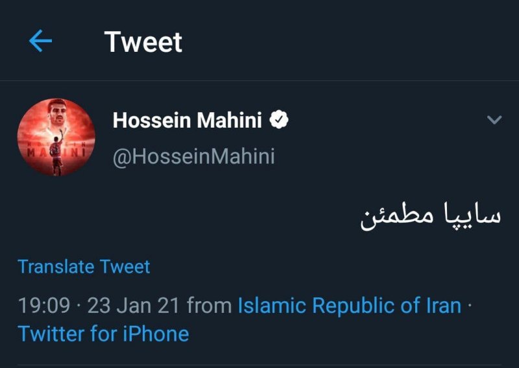The image size is (519, 368).
Task: Click the Hossein Mahini display name
Action: 187,120
